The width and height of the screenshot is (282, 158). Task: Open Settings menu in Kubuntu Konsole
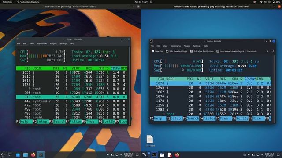pyautogui.click(x=63, y=43)
